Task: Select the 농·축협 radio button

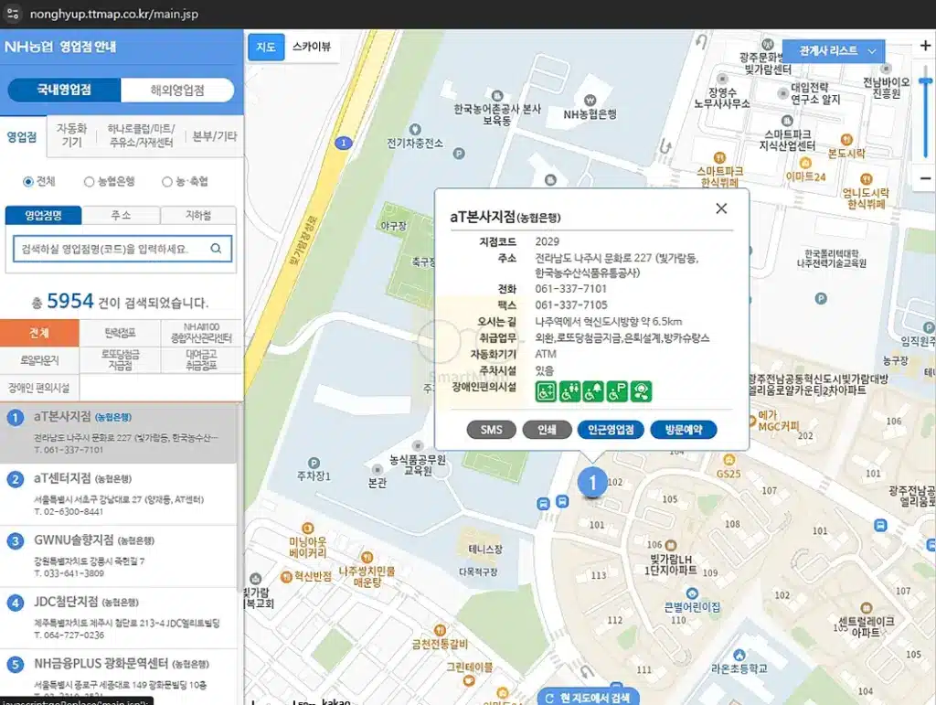Action: click(x=166, y=182)
